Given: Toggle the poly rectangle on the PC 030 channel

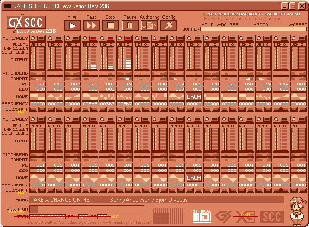Looking at the screenshot, I should (163, 38).
